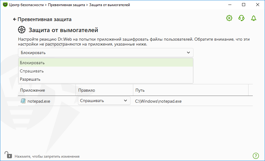Maximize the Dr.Web window

click(244, 5)
